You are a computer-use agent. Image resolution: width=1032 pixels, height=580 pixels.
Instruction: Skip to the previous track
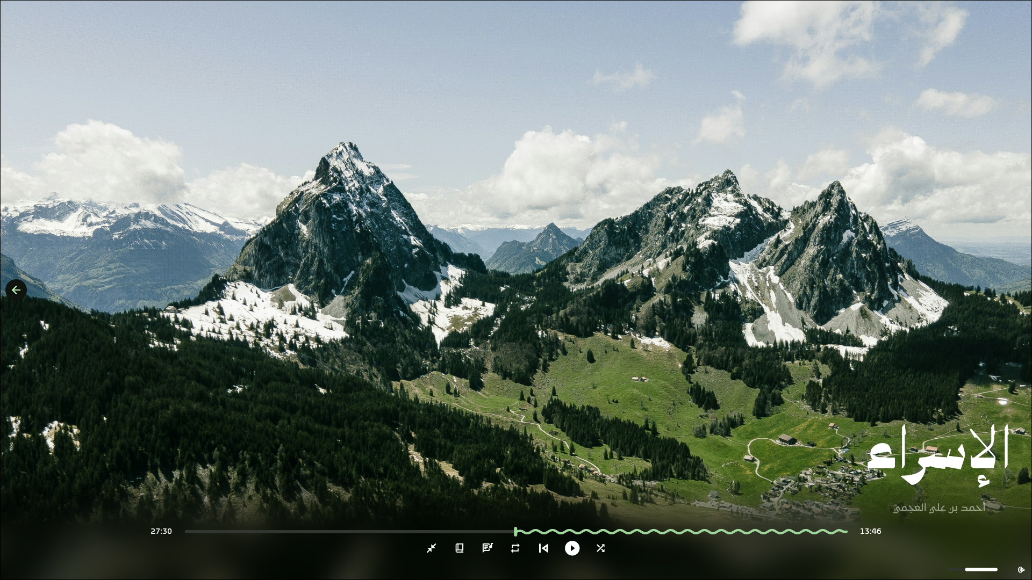(543, 548)
